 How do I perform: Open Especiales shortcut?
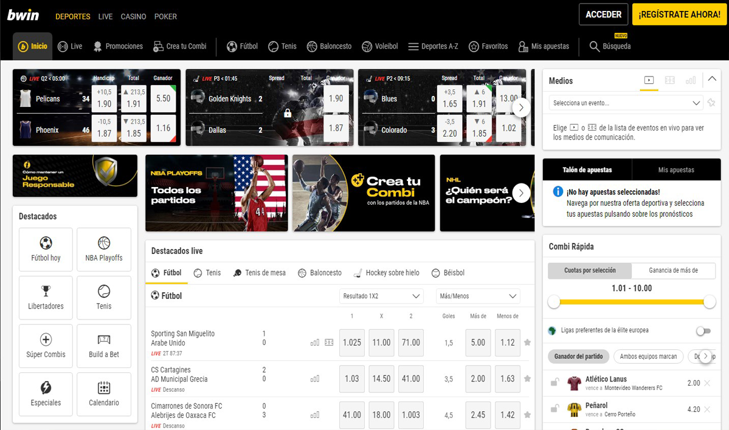pos(46,394)
